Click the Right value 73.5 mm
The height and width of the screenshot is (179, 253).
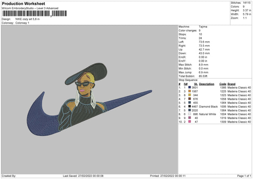[x=204, y=46]
